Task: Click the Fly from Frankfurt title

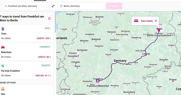Action: pyautogui.click(x=10, y=71)
